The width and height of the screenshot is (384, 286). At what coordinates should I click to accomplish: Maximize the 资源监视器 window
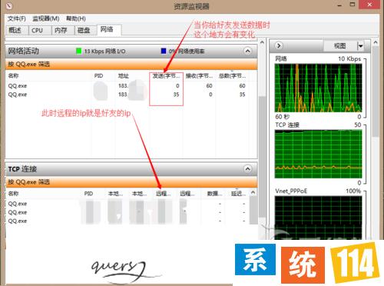click(x=353, y=5)
